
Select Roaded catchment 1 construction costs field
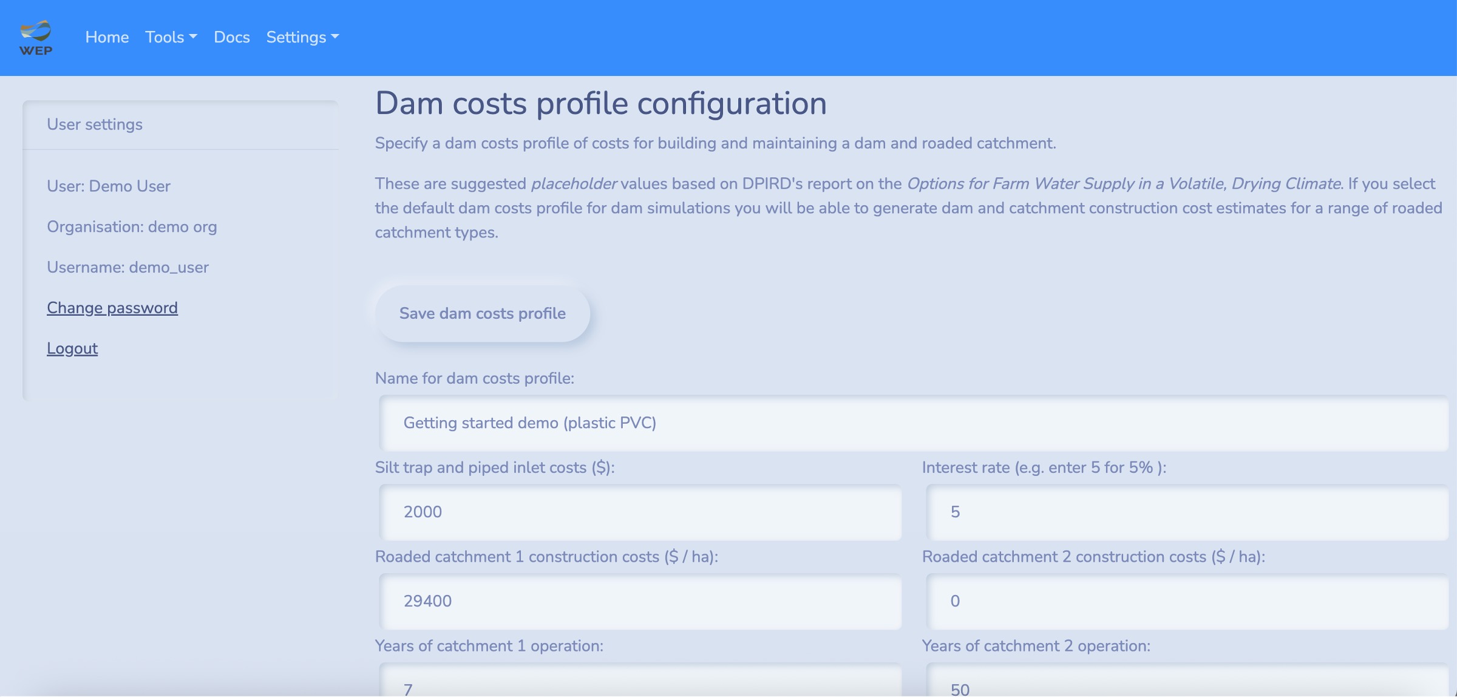(640, 602)
